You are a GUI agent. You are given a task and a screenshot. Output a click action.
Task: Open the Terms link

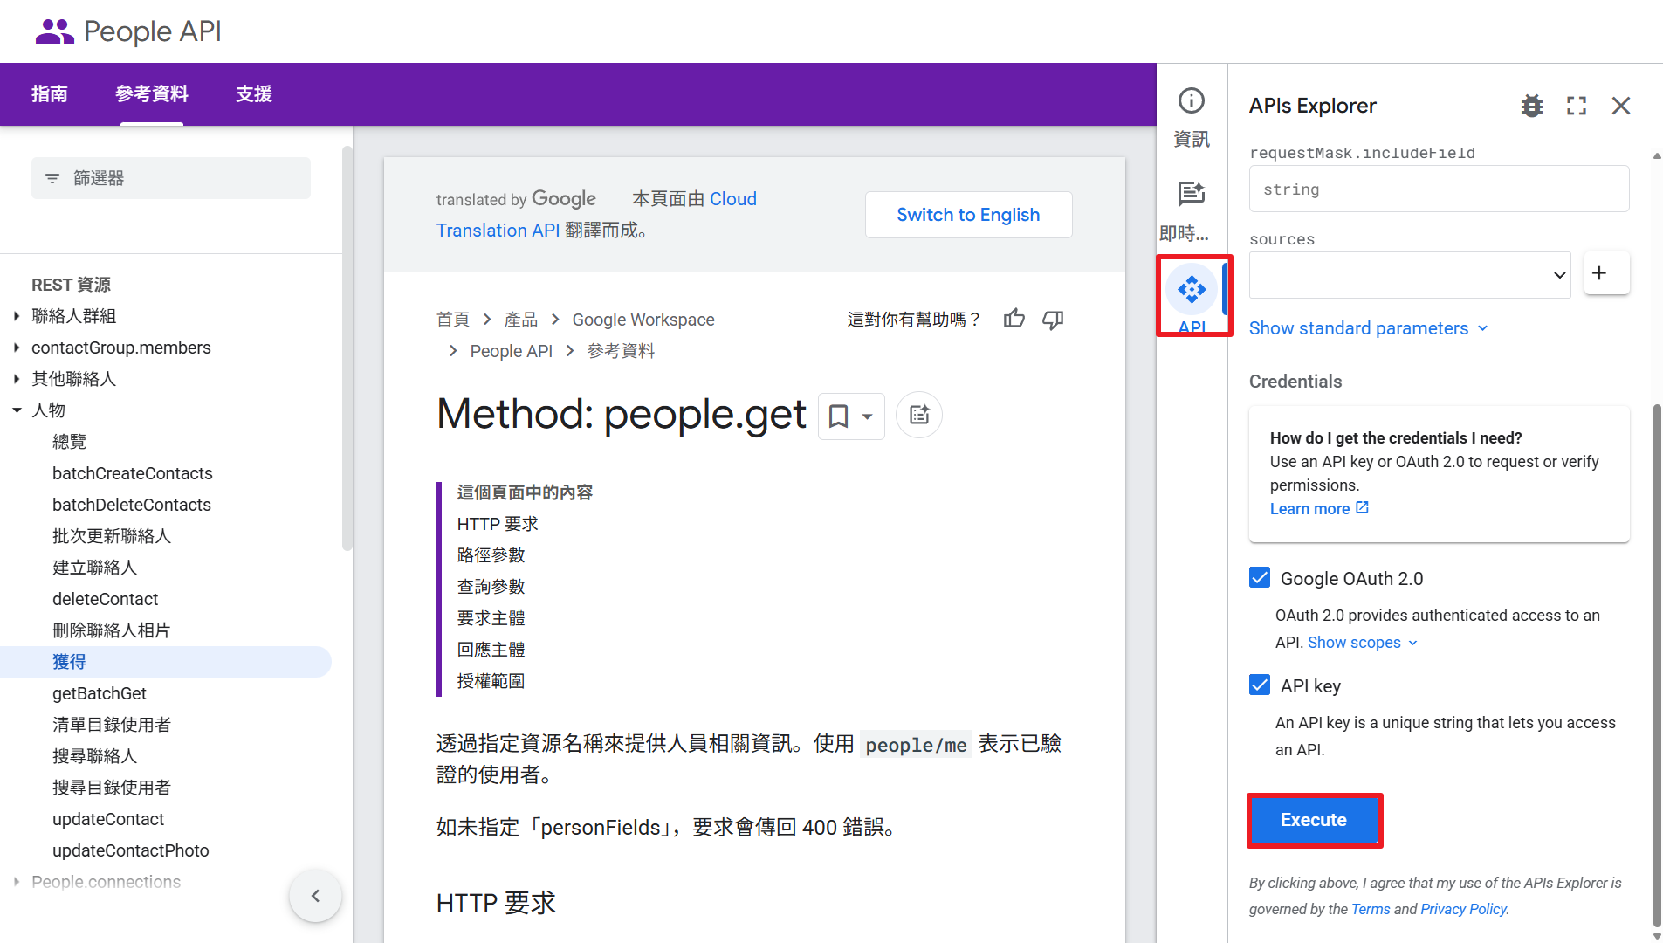(1371, 909)
